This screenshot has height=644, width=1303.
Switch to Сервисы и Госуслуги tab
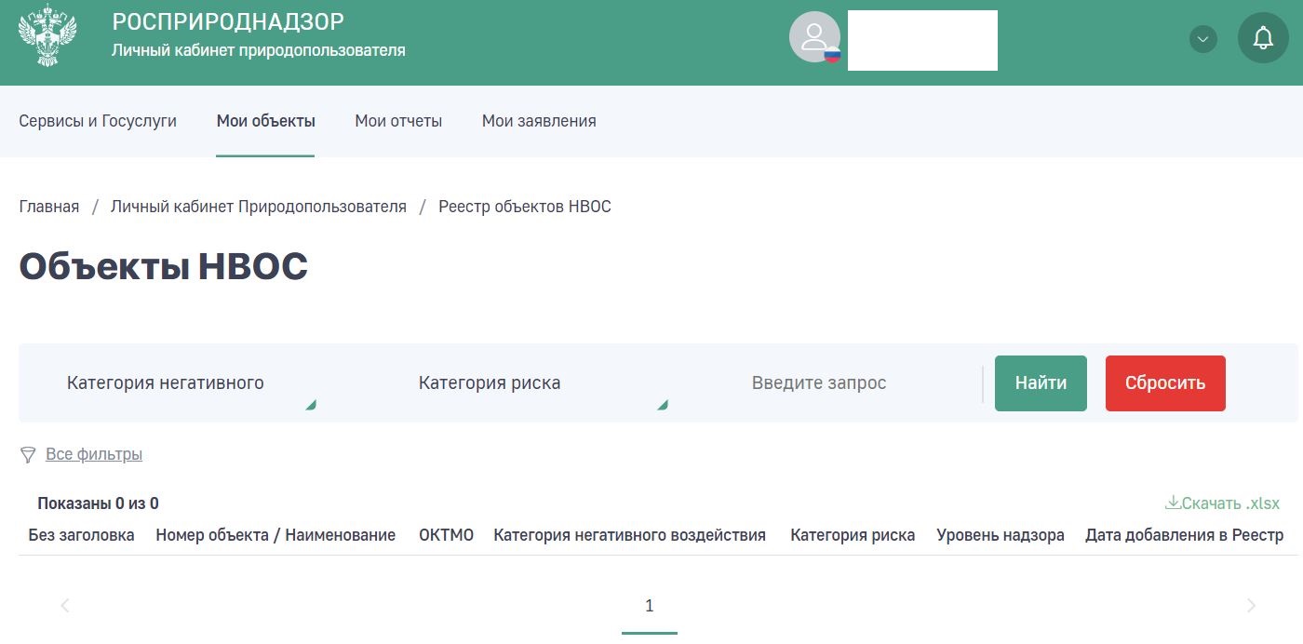pos(98,121)
